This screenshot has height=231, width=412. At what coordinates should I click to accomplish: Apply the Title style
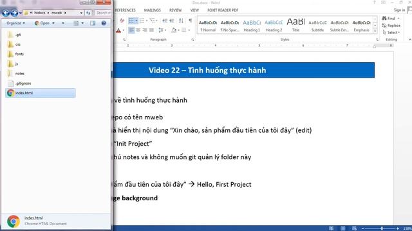tap(296, 26)
